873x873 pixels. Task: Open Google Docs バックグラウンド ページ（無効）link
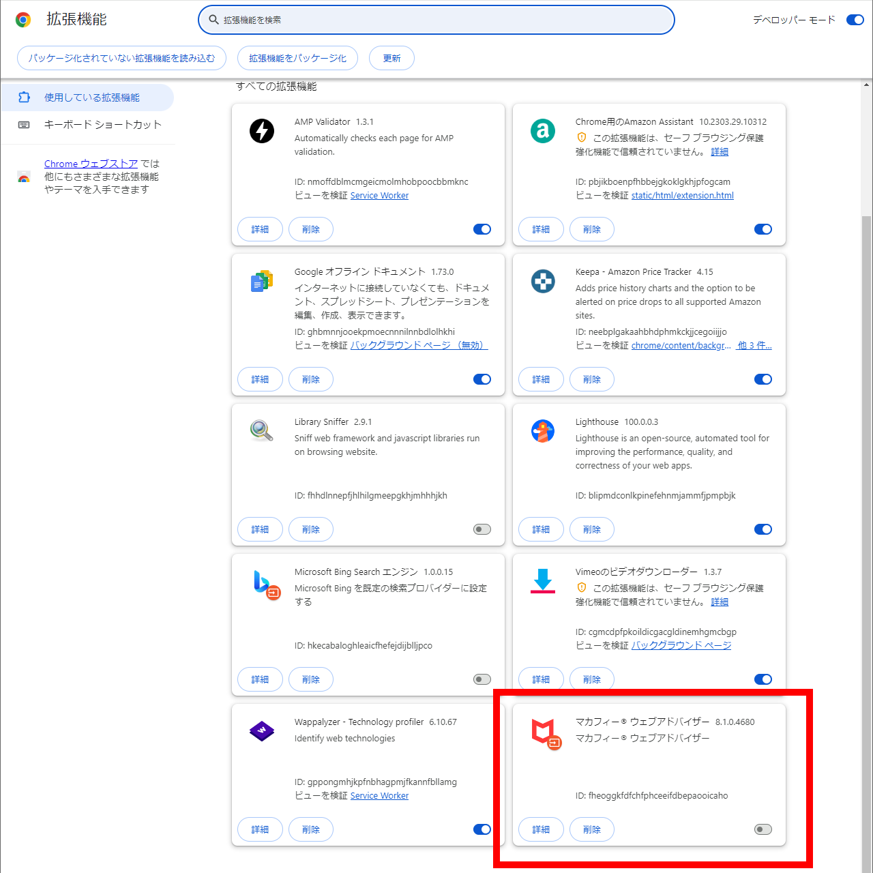pos(419,346)
